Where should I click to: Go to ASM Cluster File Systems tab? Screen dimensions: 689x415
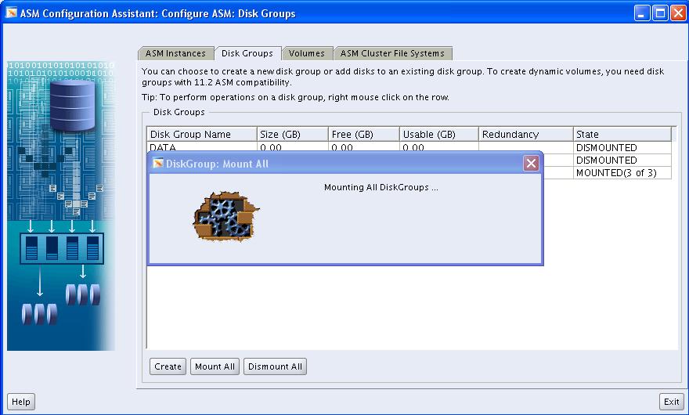(x=392, y=53)
